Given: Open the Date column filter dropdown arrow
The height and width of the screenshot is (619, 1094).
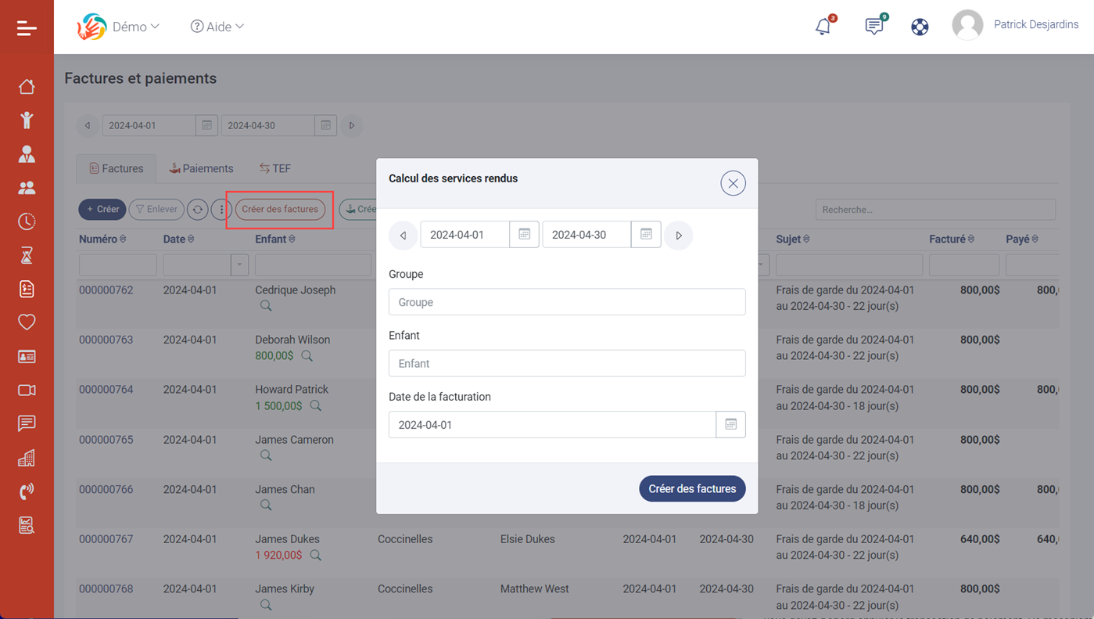Looking at the screenshot, I should tap(239, 265).
